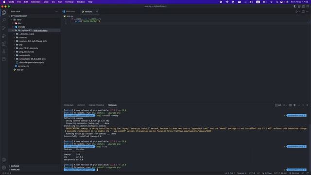This screenshot has width=311, height=175.
Task: Open the Run menu in menu bar
Action: point(60,2)
